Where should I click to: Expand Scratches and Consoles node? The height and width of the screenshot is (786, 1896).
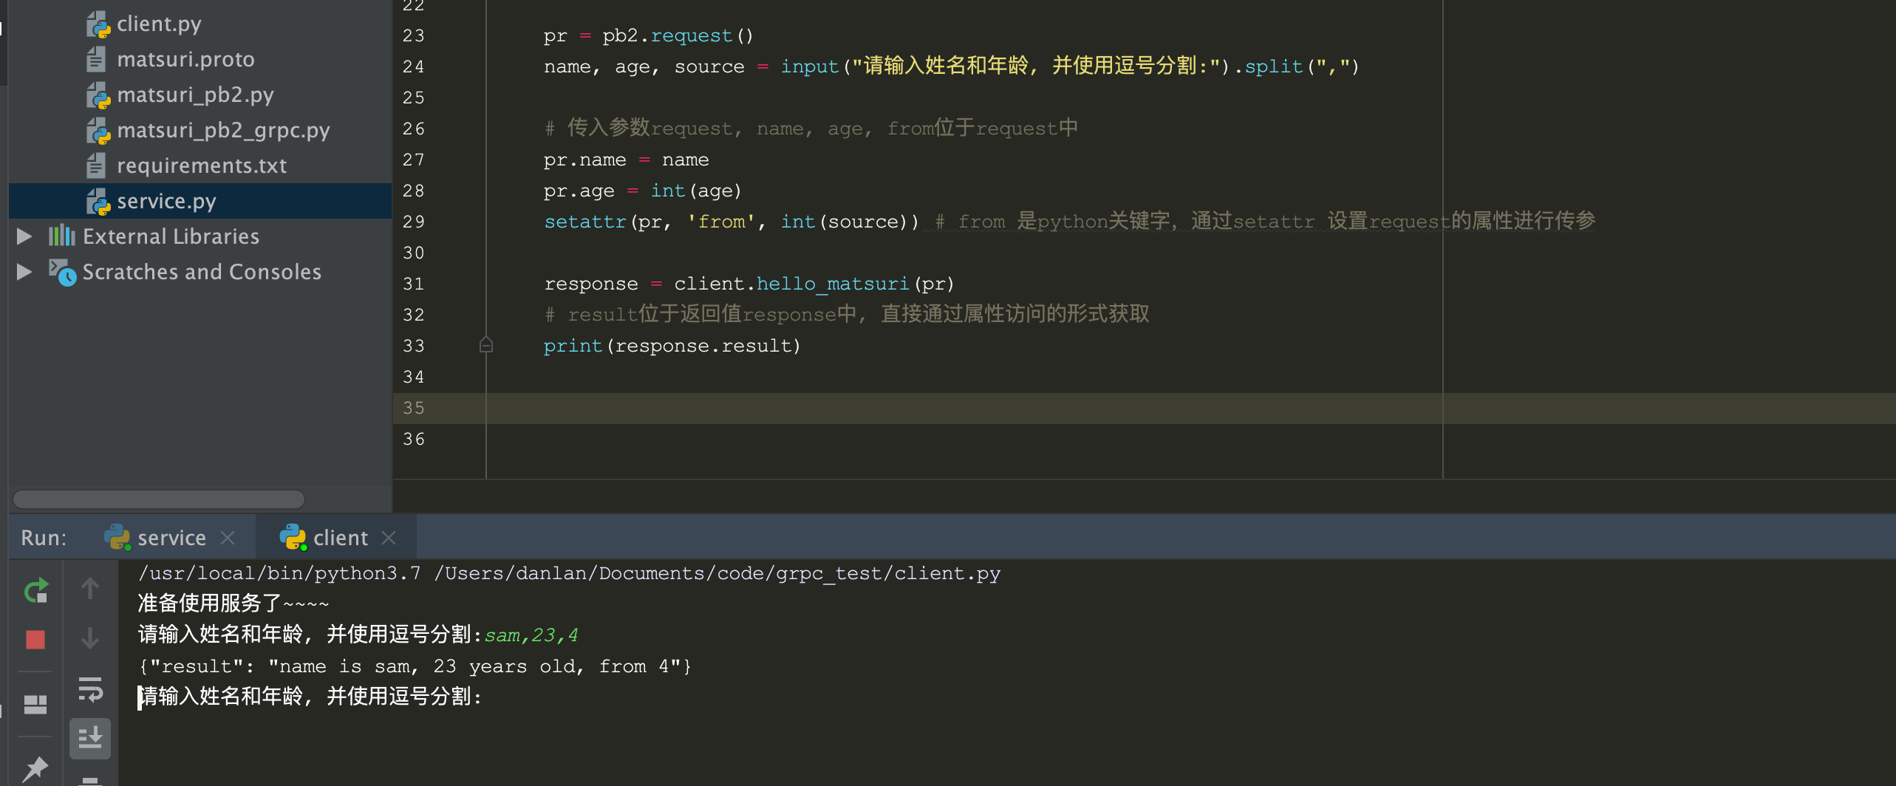tap(24, 272)
